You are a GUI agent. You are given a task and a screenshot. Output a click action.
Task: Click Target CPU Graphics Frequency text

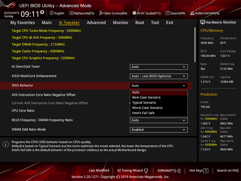(43, 58)
